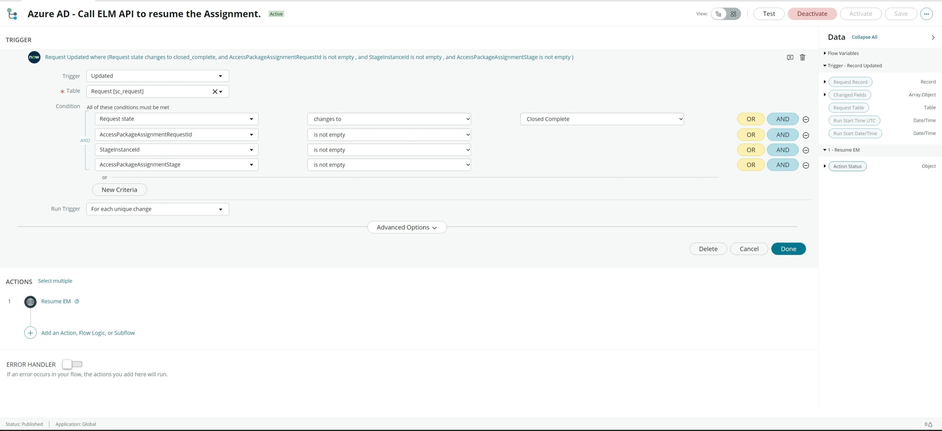Open the more actions ellipsis menu
942x431 pixels.
[x=926, y=14]
